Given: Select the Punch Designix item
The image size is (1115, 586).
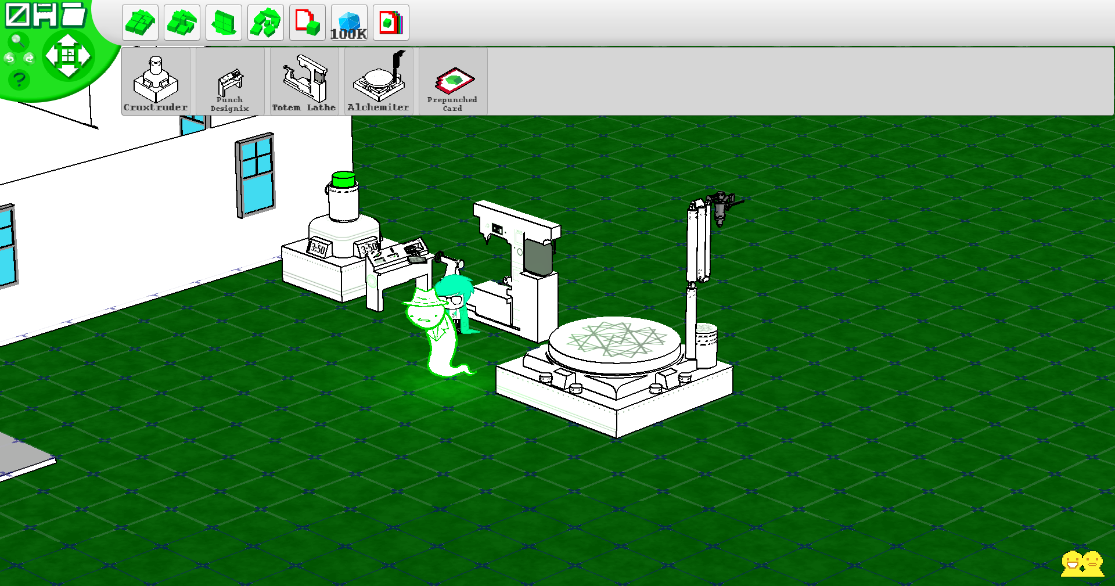Looking at the screenshot, I should [x=230, y=81].
